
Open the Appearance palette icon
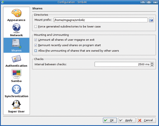(16, 13)
